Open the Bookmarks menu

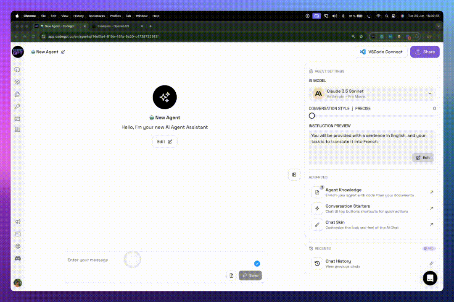pos(97,16)
